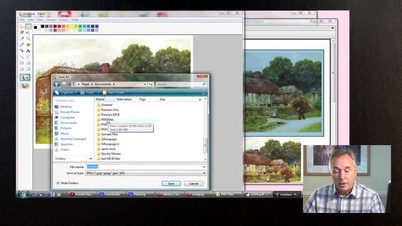Pick the Fill With Color bucket tool
Screen dimensions: 402x226
28,33
